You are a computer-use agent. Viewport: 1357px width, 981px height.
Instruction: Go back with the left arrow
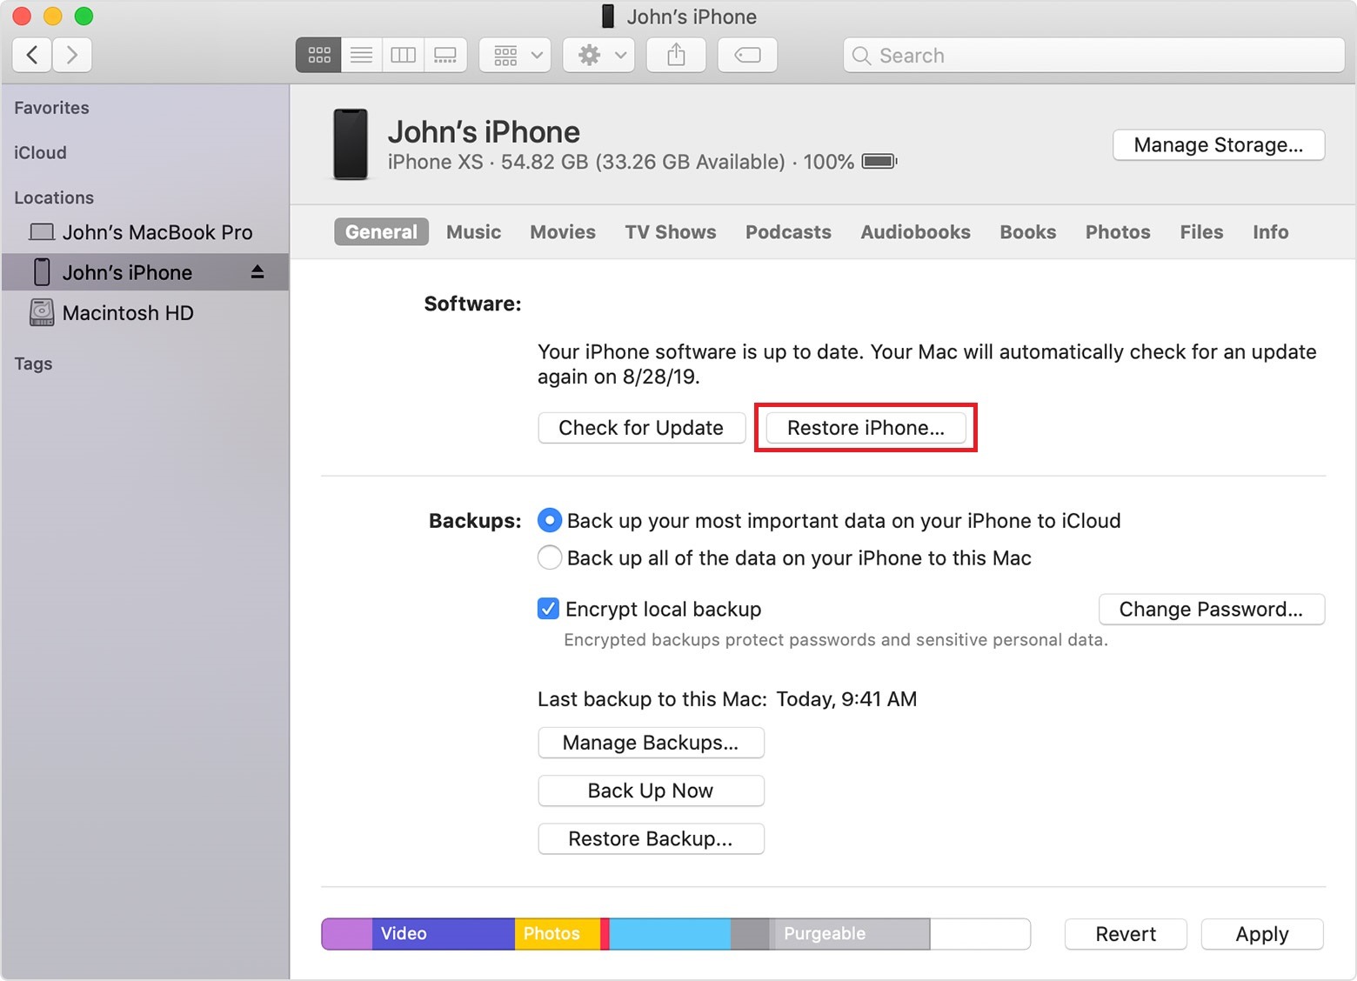pyautogui.click(x=32, y=56)
